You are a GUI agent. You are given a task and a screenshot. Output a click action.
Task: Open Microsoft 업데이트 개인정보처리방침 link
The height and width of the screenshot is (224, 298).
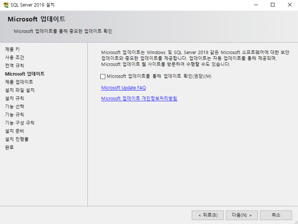pos(139,98)
